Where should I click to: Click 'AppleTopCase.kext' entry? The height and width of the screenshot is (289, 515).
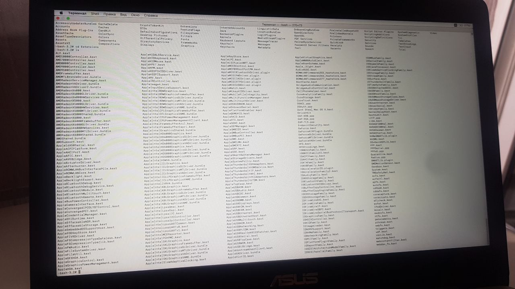tap(238, 183)
